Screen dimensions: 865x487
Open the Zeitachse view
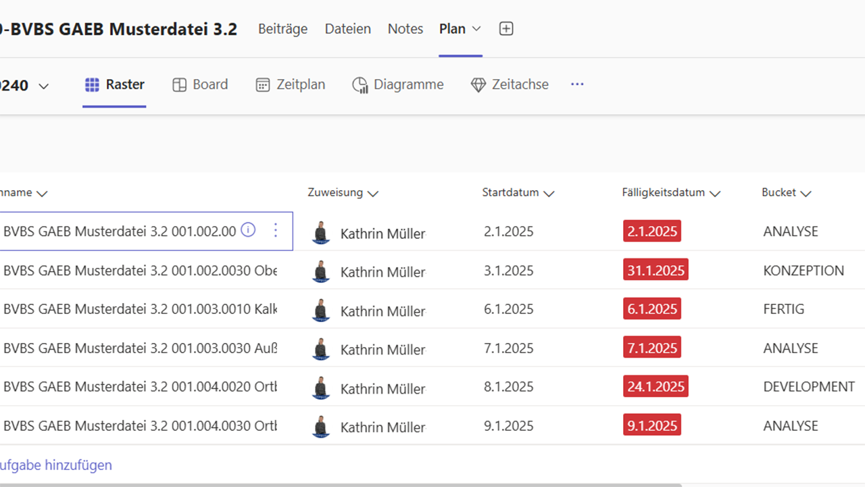(510, 85)
